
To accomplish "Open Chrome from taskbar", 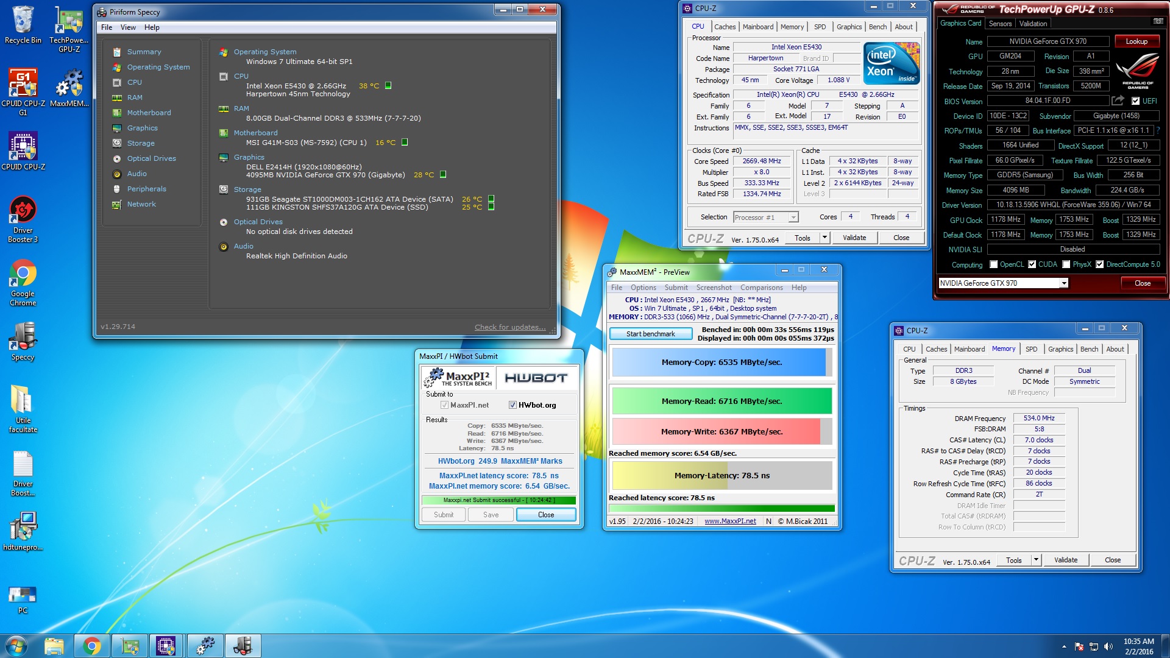I will [x=92, y=646].
